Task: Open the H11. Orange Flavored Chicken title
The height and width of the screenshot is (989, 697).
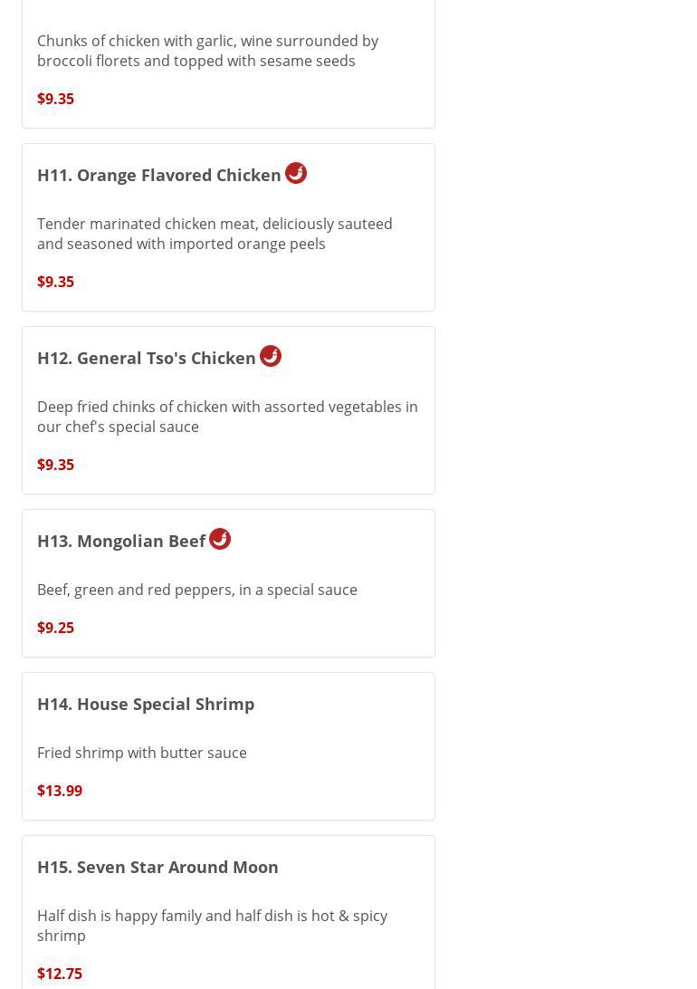Action: click(x=159, y=175)
